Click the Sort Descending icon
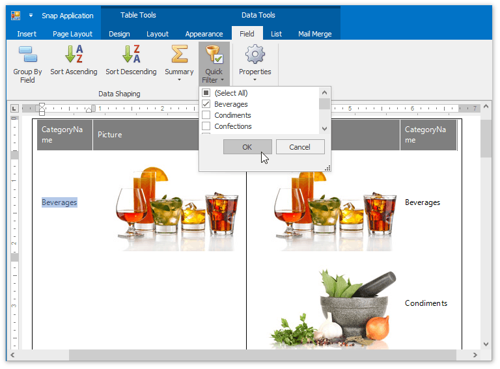This screenshot has width=500, height=369. tap(131, 54)
